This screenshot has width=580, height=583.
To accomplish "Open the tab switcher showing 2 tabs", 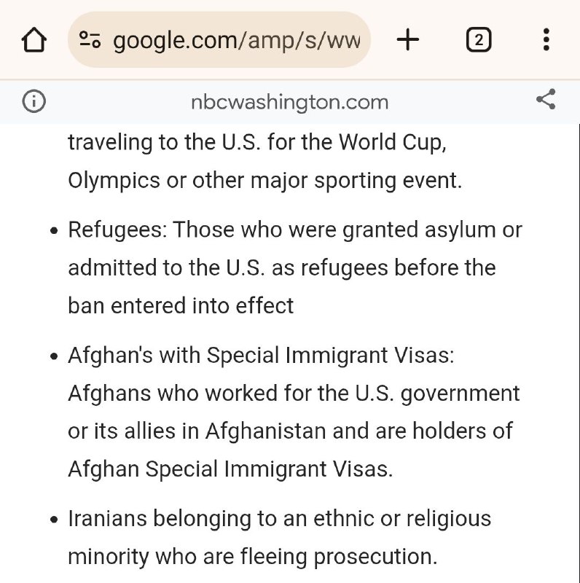I will 479,39.
